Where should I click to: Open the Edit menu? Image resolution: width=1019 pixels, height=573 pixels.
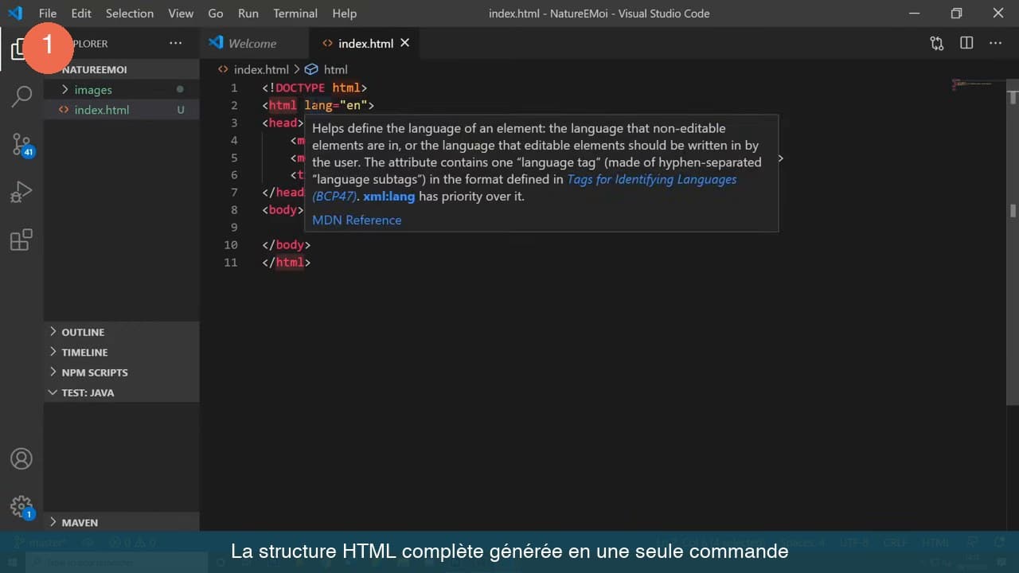[x=81, y=14]
